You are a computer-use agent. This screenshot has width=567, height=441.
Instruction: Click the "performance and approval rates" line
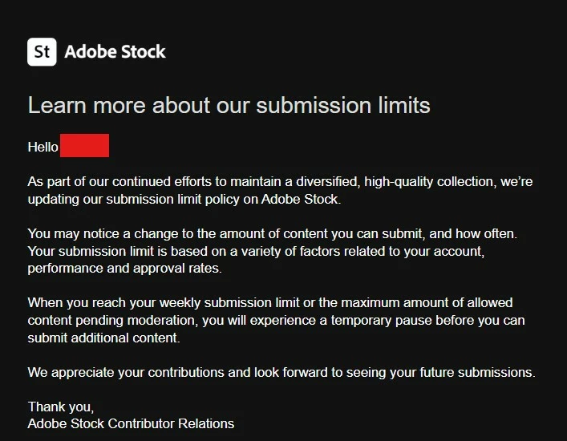[124, 268]
